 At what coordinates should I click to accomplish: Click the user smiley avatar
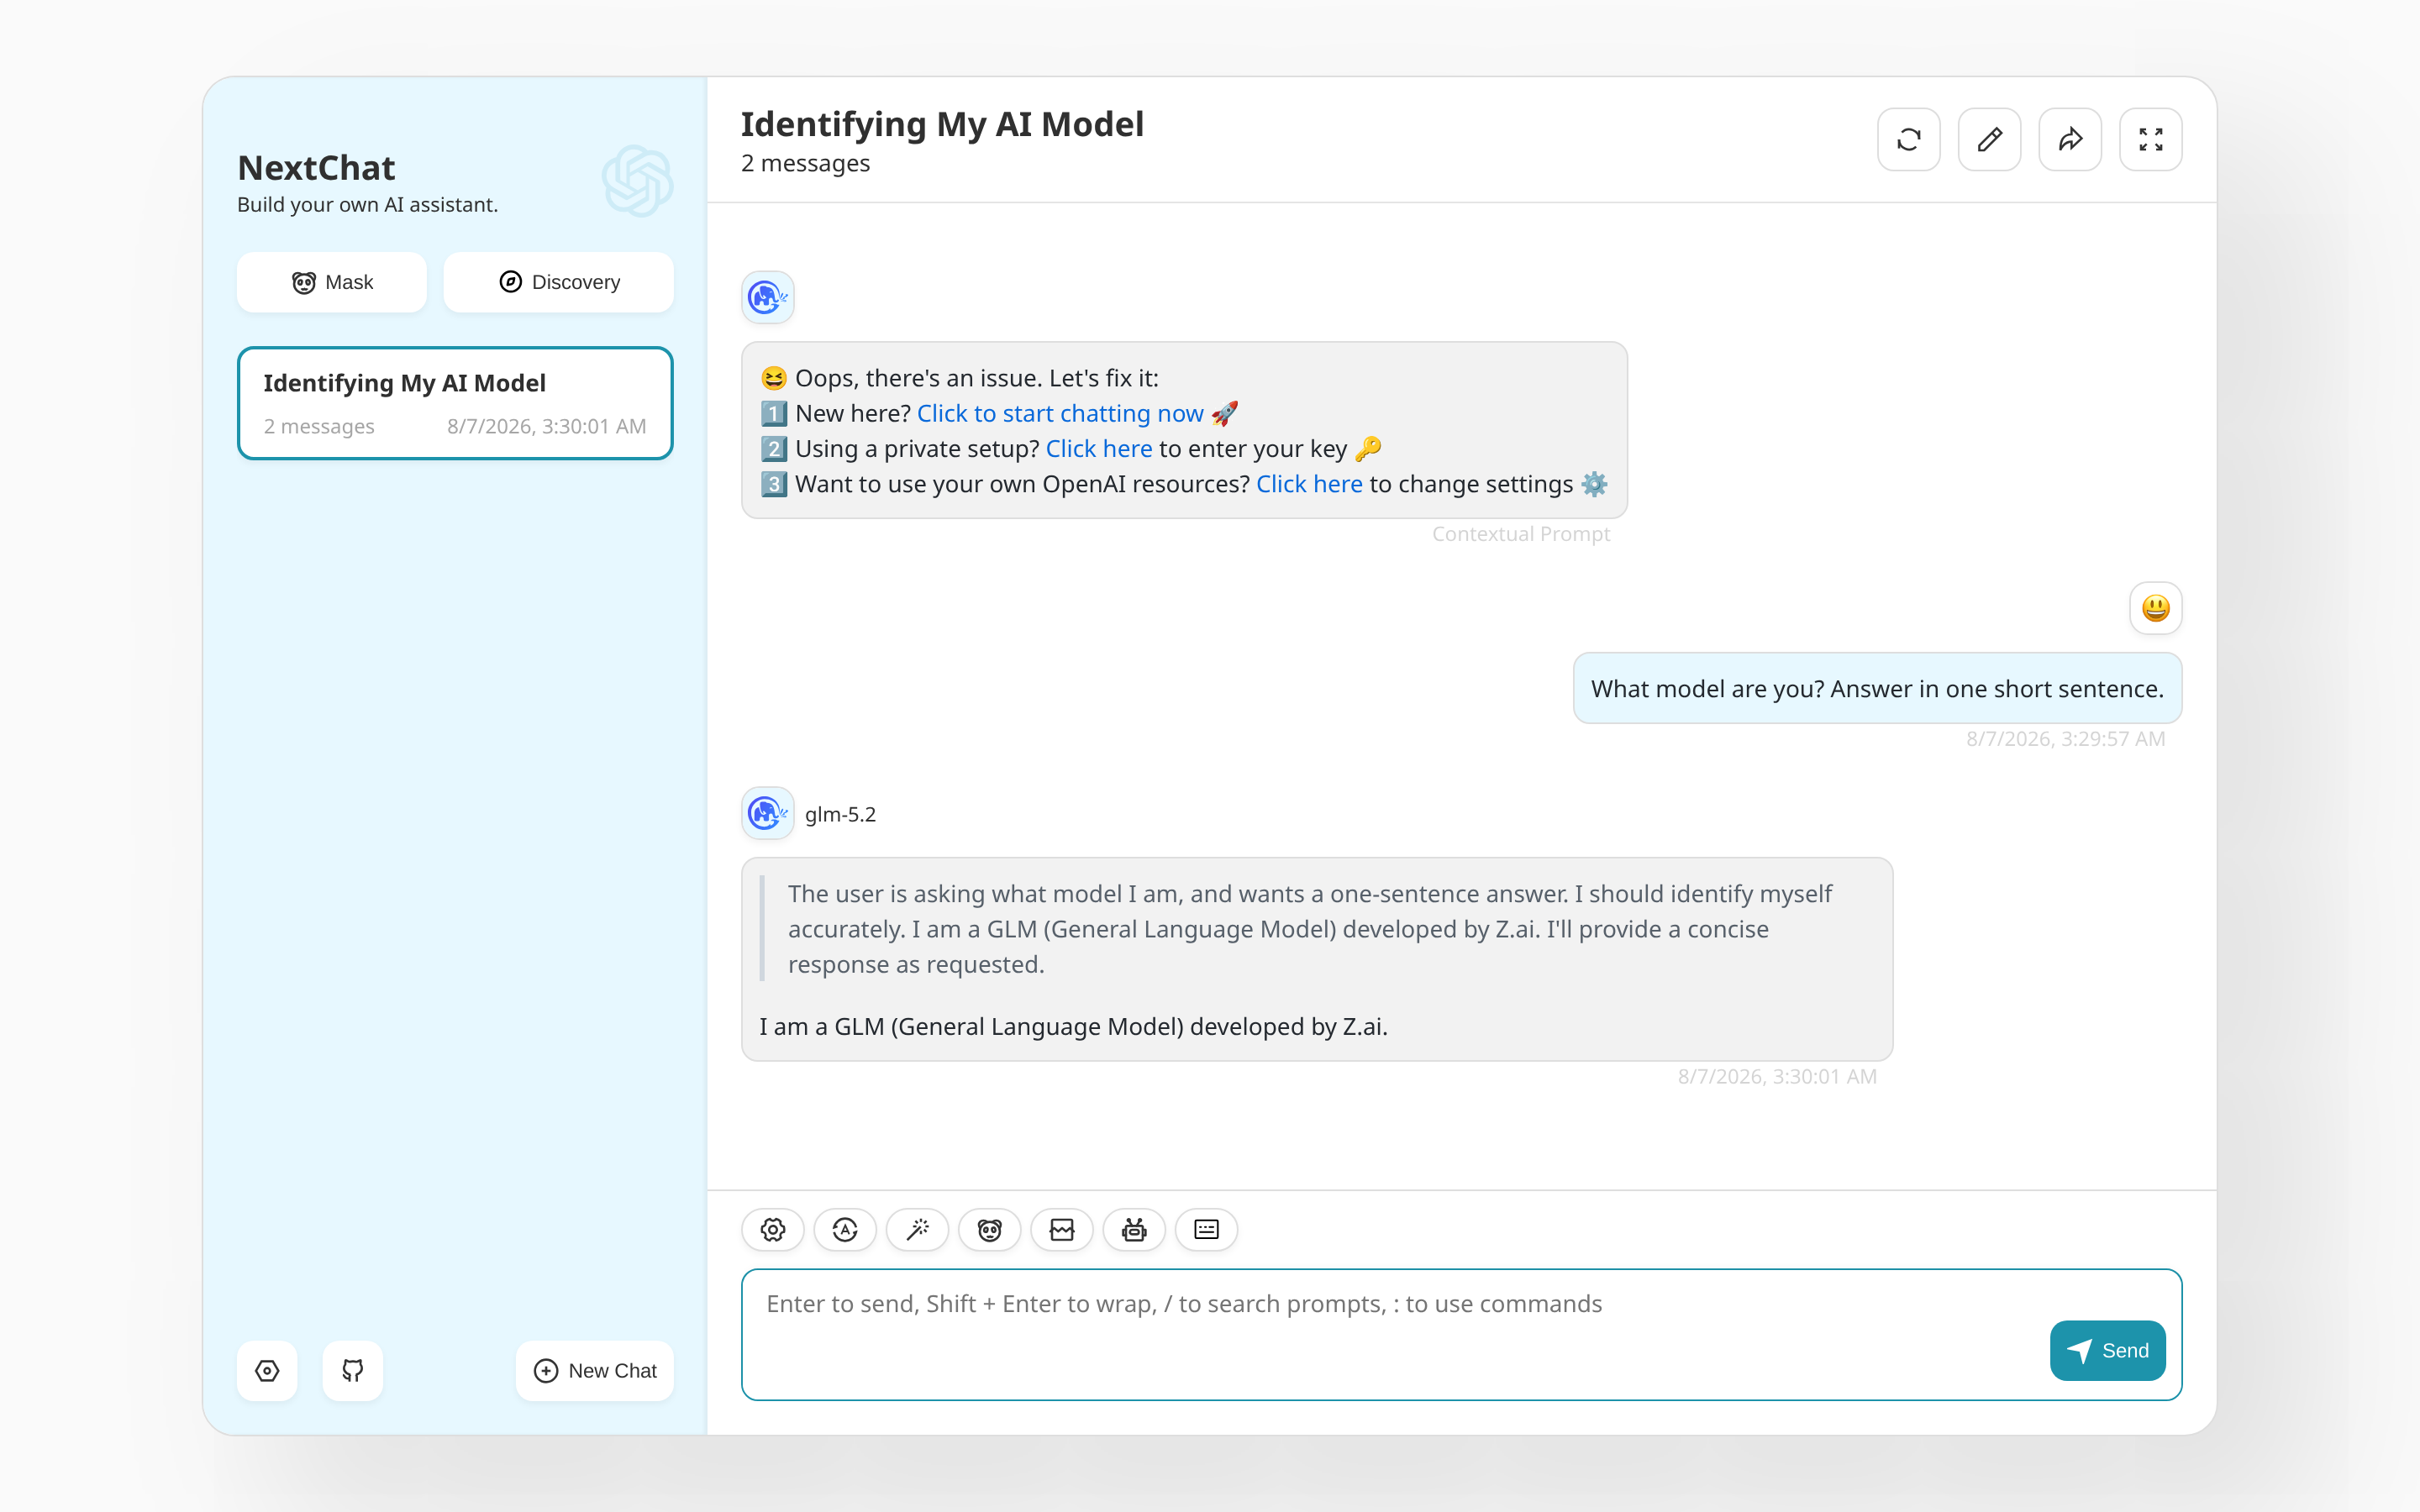[2155, 608]
